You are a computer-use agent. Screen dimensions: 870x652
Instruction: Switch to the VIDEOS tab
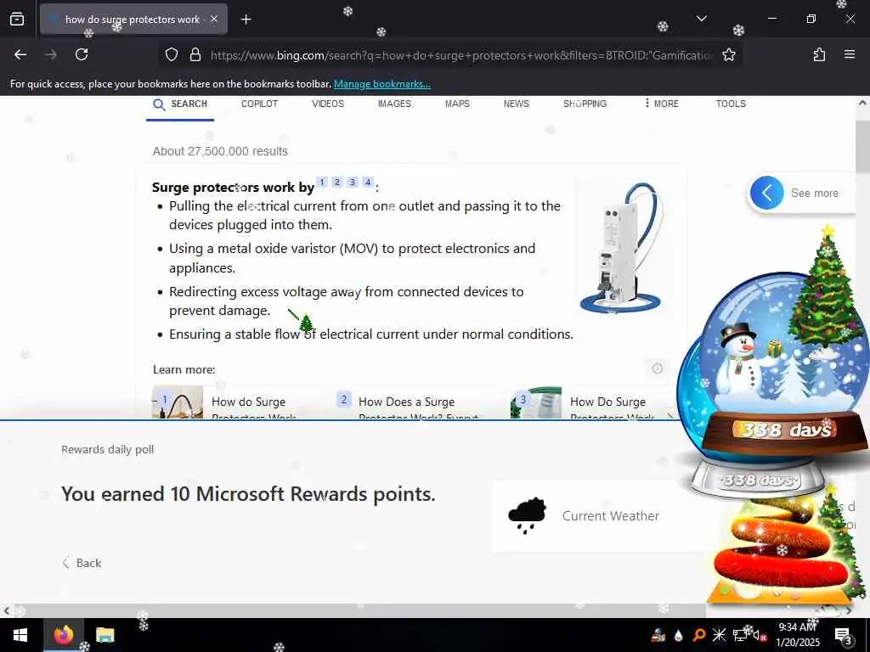327,104
